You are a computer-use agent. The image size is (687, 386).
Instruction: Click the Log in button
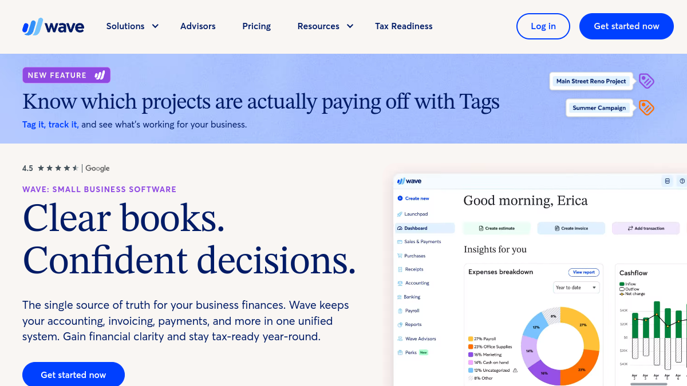543,26
